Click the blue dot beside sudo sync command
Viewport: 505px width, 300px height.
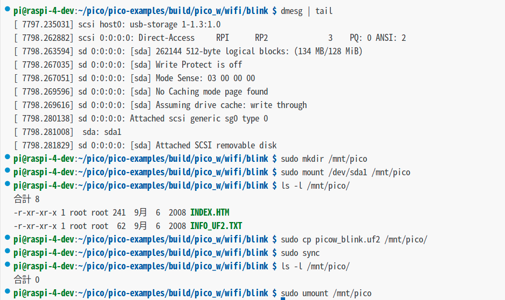pos(8,251)
